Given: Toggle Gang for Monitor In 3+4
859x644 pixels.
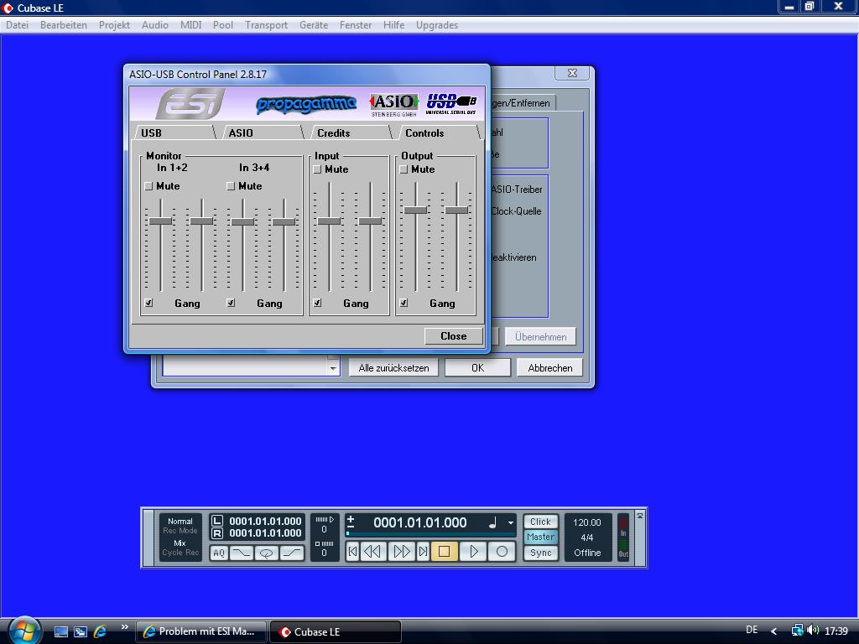Looking at the screenshot, I should [x=231, y=303].
